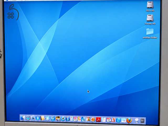Viewport: 168px width, 126px height.
Task: Launch Firefox from the Dock
Action: 129,120
